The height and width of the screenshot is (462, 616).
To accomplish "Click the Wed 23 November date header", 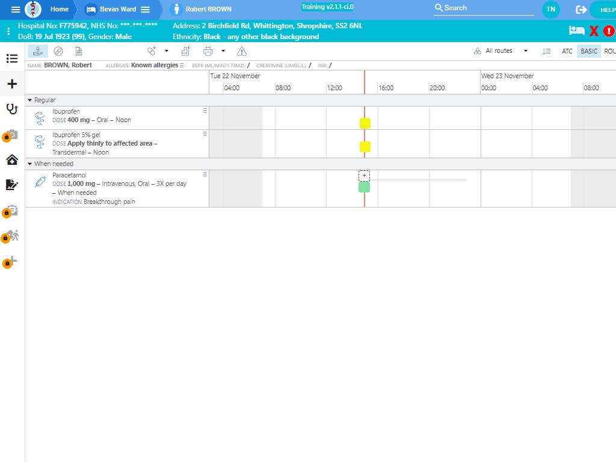I will point(507,76).
